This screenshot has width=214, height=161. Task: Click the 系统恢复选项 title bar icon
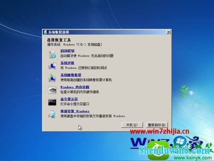point(45,32)
